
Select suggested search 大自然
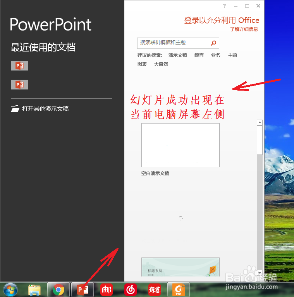pyautogui.click(x=161, y=64)
